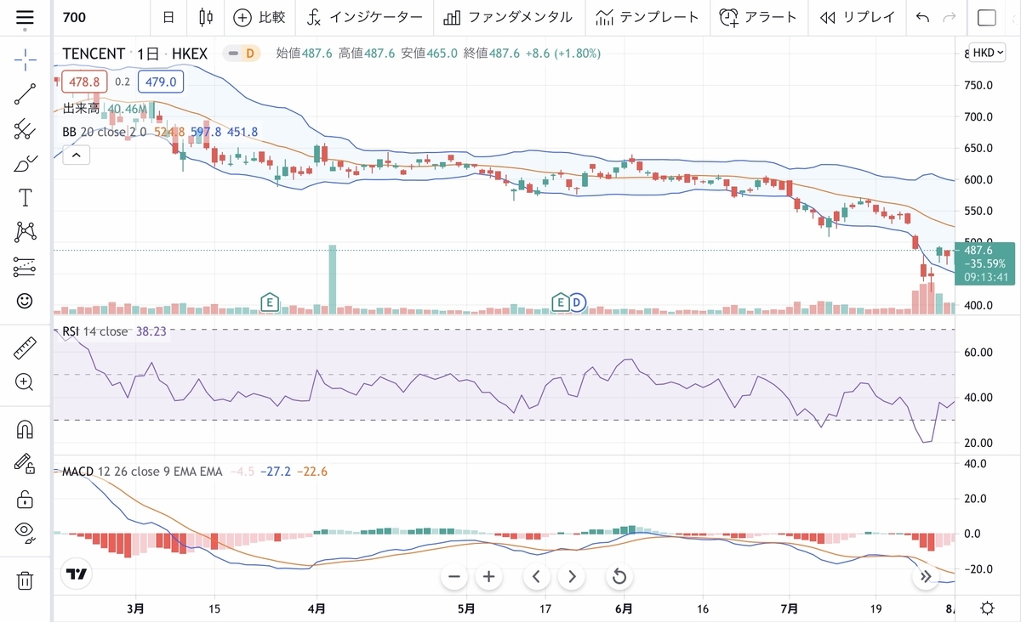This screenshot has height=622, width=1021.
Task: Click the scroll to latest bar arrows
Action: click(x=925, y=577)
